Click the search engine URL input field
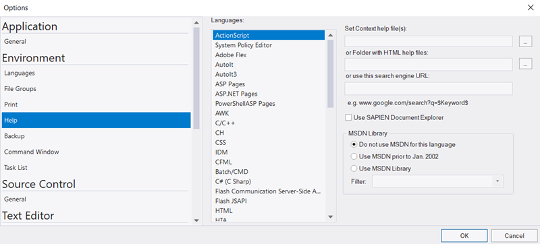This screenshot has width=540, height=244. click(429, 88)
